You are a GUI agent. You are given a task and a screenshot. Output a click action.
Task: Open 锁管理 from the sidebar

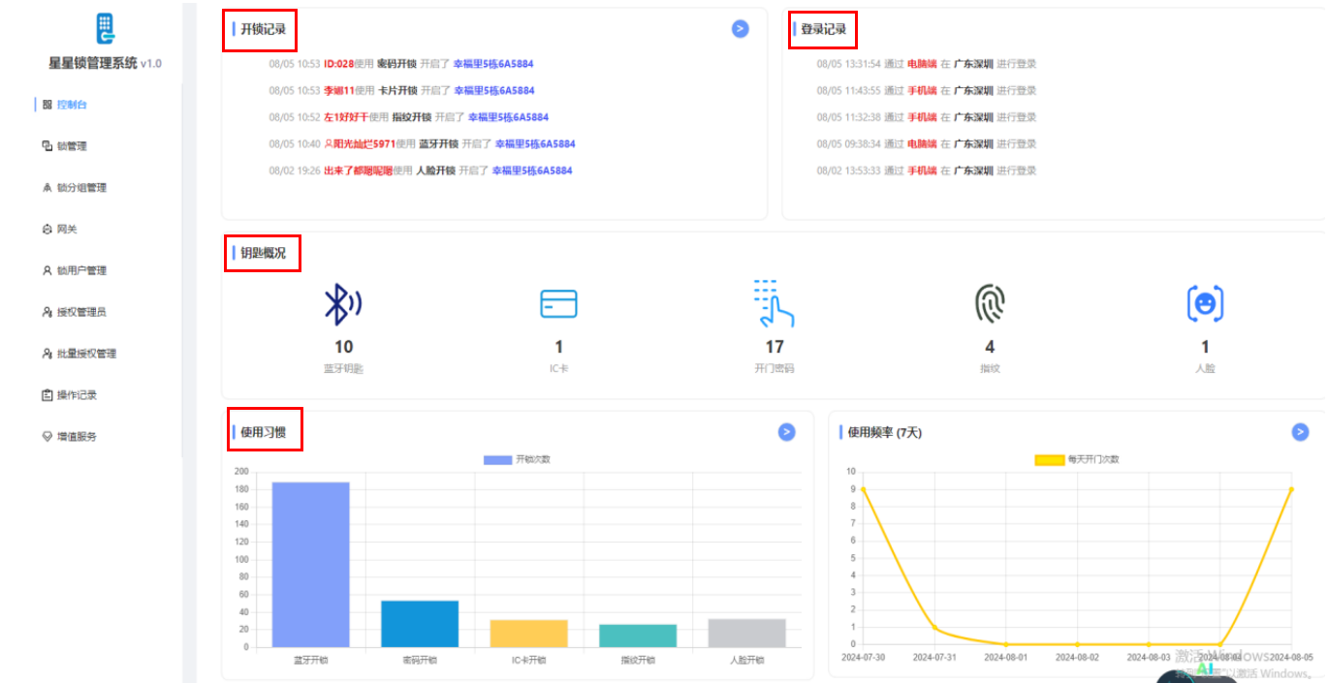coord(71,146)
